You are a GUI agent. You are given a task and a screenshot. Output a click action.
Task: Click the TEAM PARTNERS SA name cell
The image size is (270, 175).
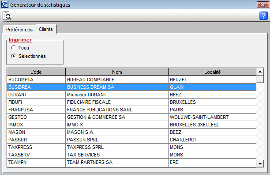117,162
